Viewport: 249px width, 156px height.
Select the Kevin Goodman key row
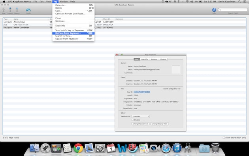point(124,27)
